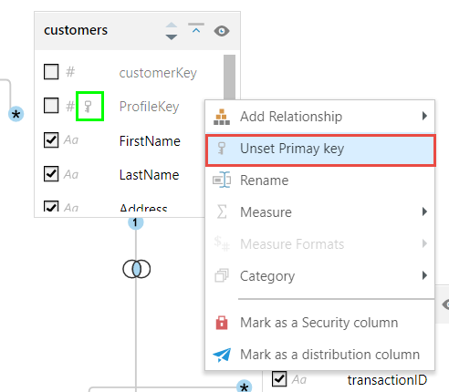449x392 pixels.
Task: Click the join type circles on the relationship line
Action: pyautogui.click(x=136, y=269)
